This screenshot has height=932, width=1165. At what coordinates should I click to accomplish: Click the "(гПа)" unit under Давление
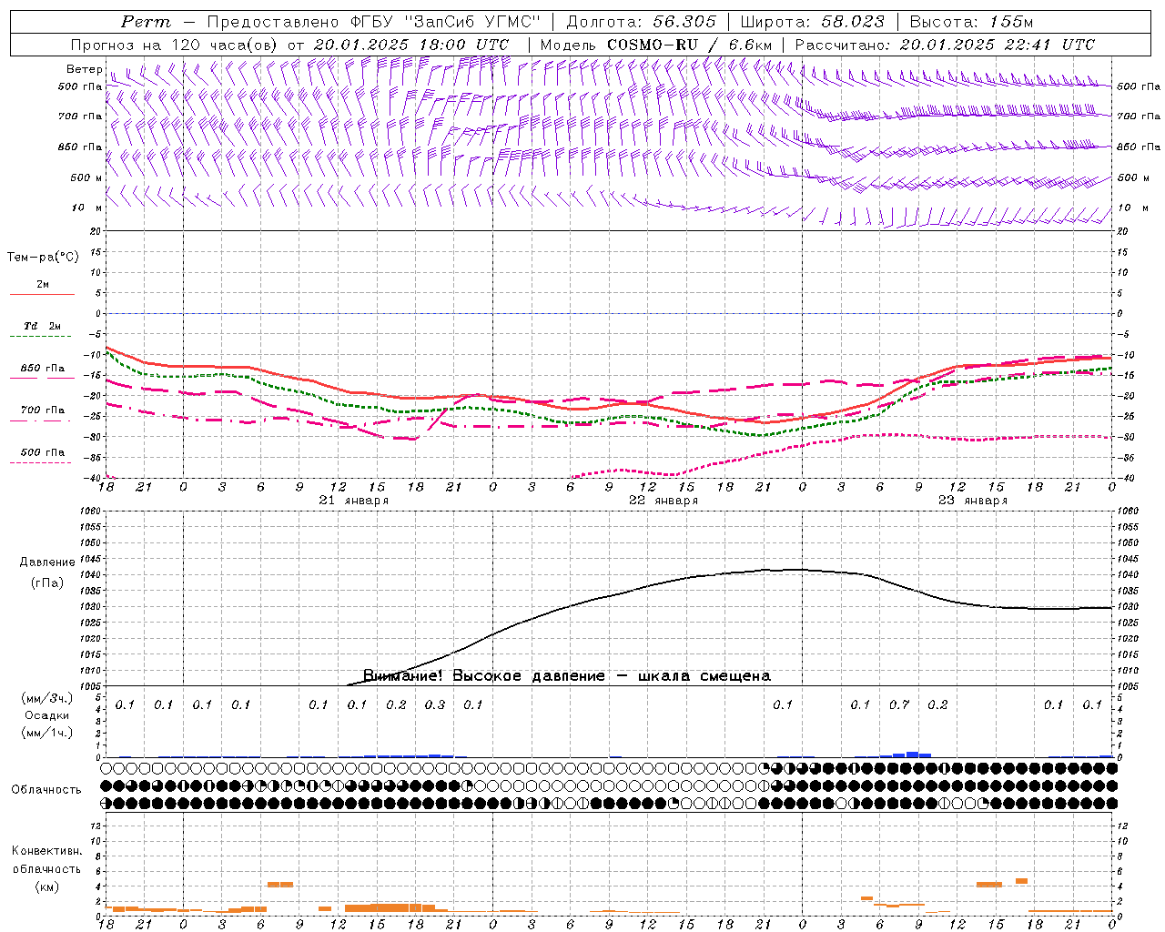pos(47,582)
